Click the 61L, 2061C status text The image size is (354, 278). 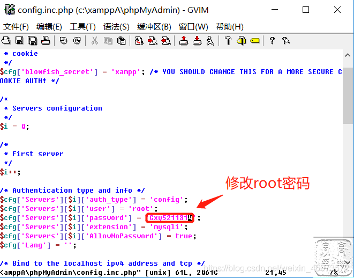tap(197, 273)
